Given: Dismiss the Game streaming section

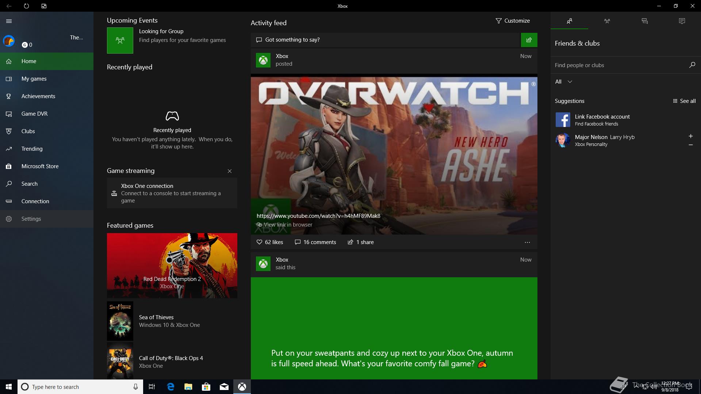Looking at the screenshot, I should tap(230, 171).
